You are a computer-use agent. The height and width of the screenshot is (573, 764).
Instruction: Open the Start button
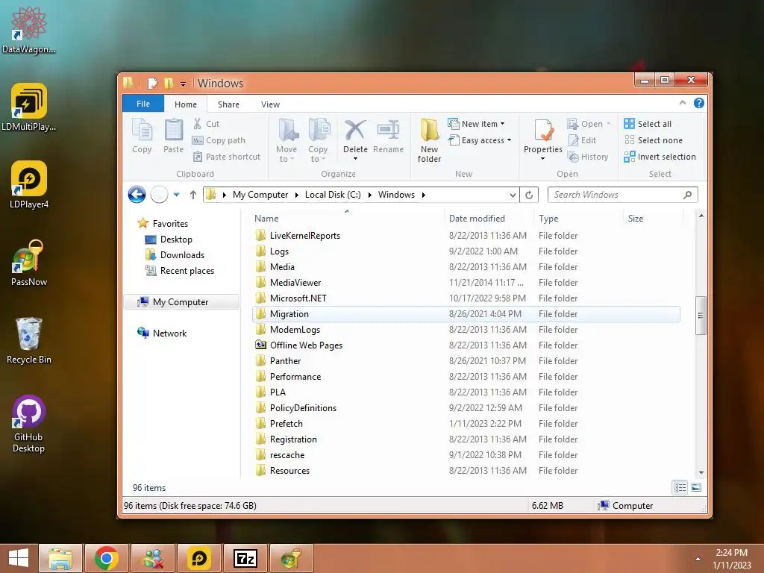pos(19,558)
